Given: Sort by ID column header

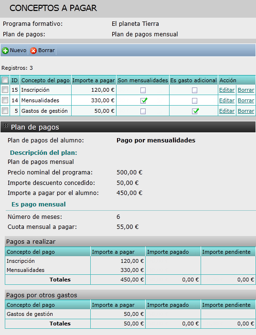Looking at the screenshot, I should [14, 80].
